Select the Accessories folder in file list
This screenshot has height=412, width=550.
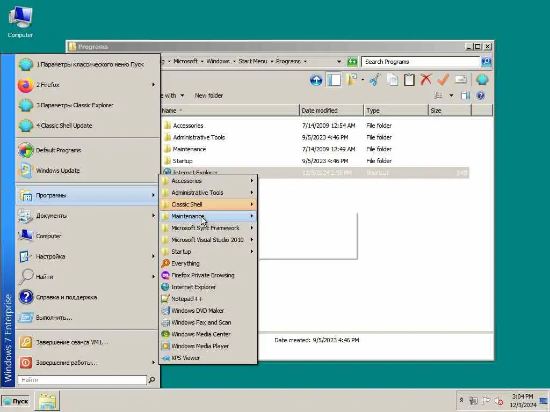[x=188, y=126]
